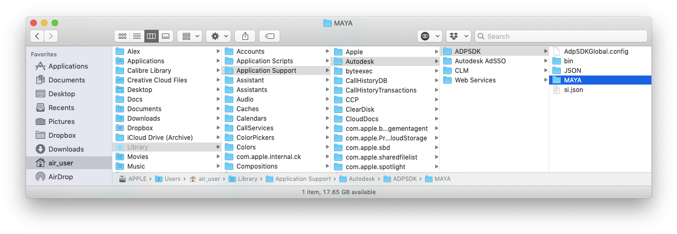Click the Search field

561,36
